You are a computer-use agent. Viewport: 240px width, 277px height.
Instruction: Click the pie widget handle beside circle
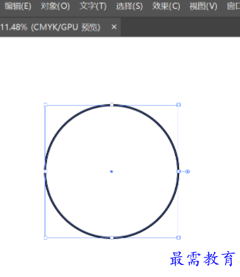(187, 171)
